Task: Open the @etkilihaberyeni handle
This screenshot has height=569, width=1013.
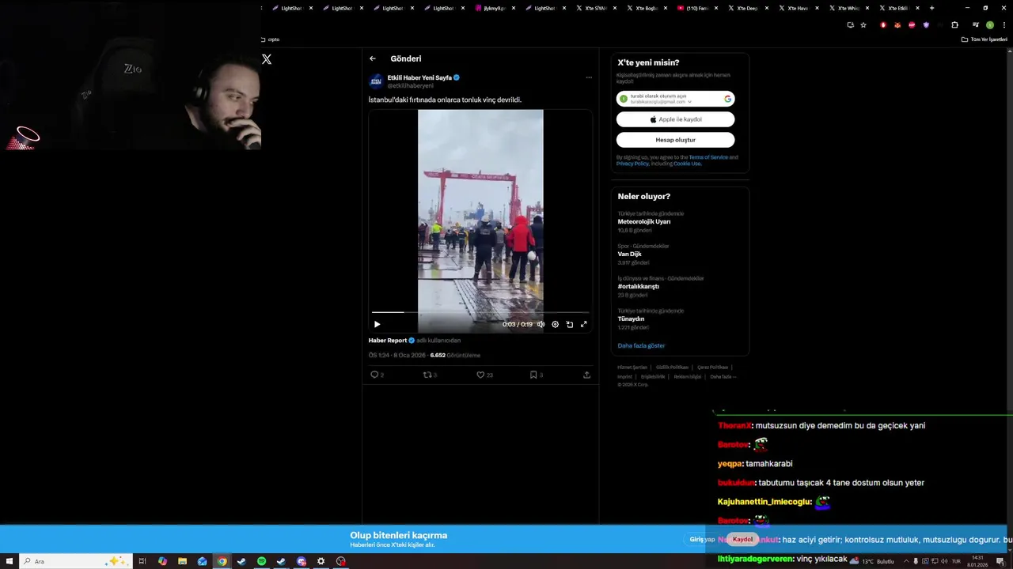Action: (410, 85)
